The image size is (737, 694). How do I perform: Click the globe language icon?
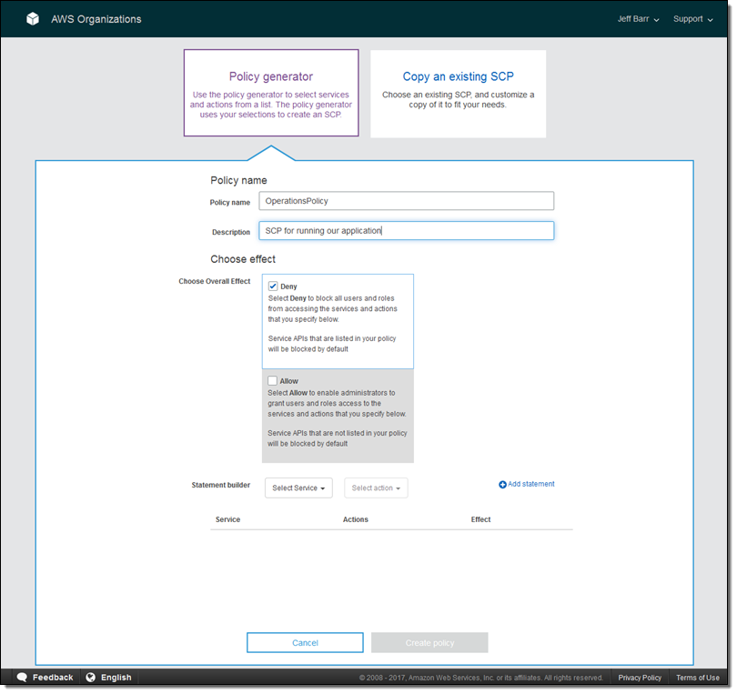[x=90, y=678]
